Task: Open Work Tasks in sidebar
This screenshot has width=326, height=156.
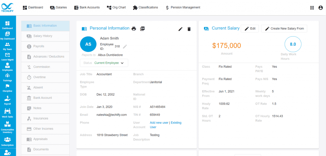Action: (x=8, y=113)
